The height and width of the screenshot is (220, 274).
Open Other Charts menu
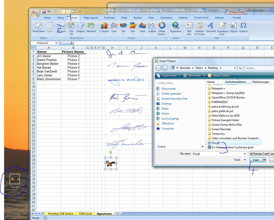coord(162,29)
